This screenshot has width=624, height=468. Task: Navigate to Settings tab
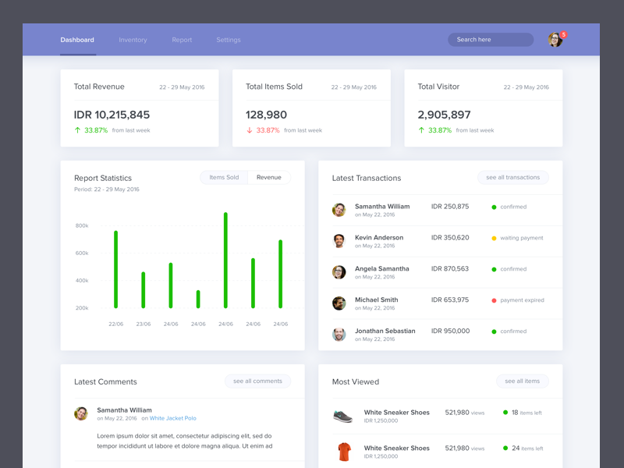point(229,40)
